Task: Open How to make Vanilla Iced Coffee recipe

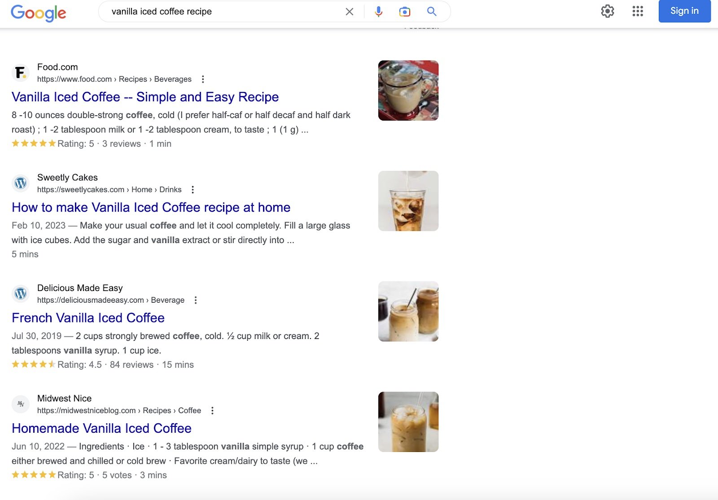Action: click(151, 207)
